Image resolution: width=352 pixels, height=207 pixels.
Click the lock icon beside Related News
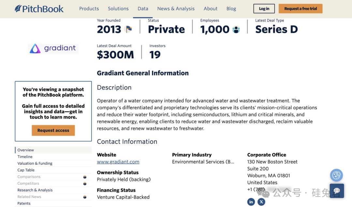click(x=85, y=197)
